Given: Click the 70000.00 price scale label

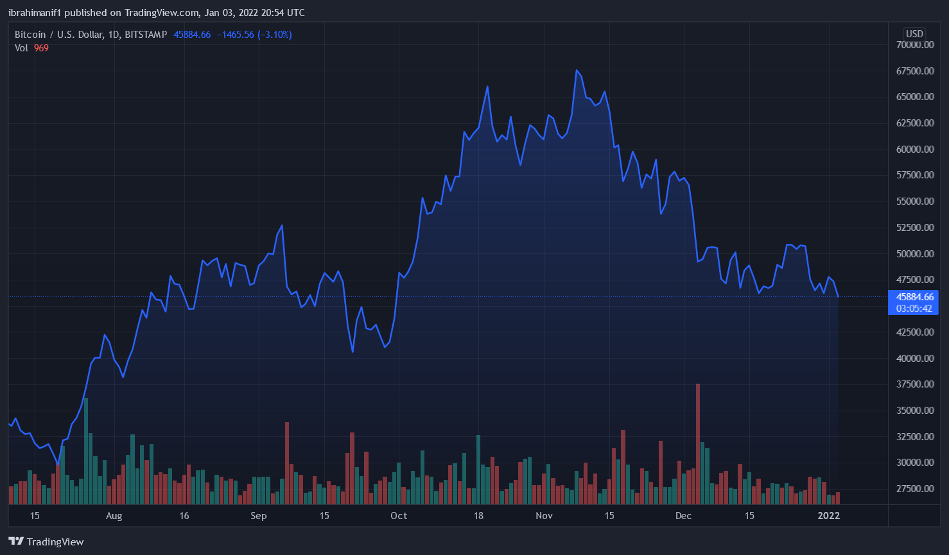Looking at the screenshot, I should pyautogui.click(x=915, y=45).
